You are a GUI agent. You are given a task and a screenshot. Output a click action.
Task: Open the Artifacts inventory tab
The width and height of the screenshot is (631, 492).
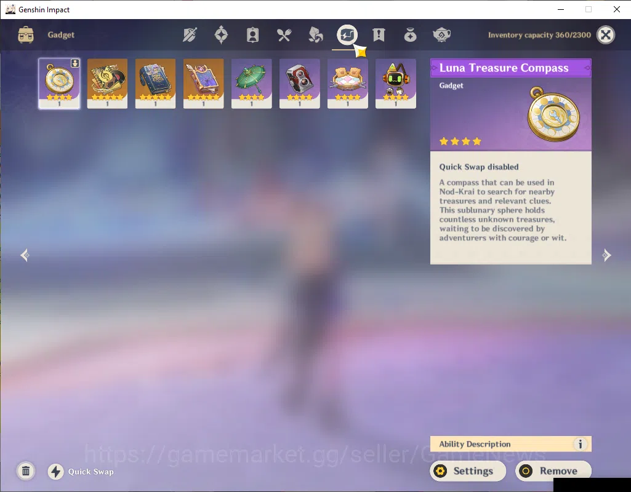click(x=221, y=35)
